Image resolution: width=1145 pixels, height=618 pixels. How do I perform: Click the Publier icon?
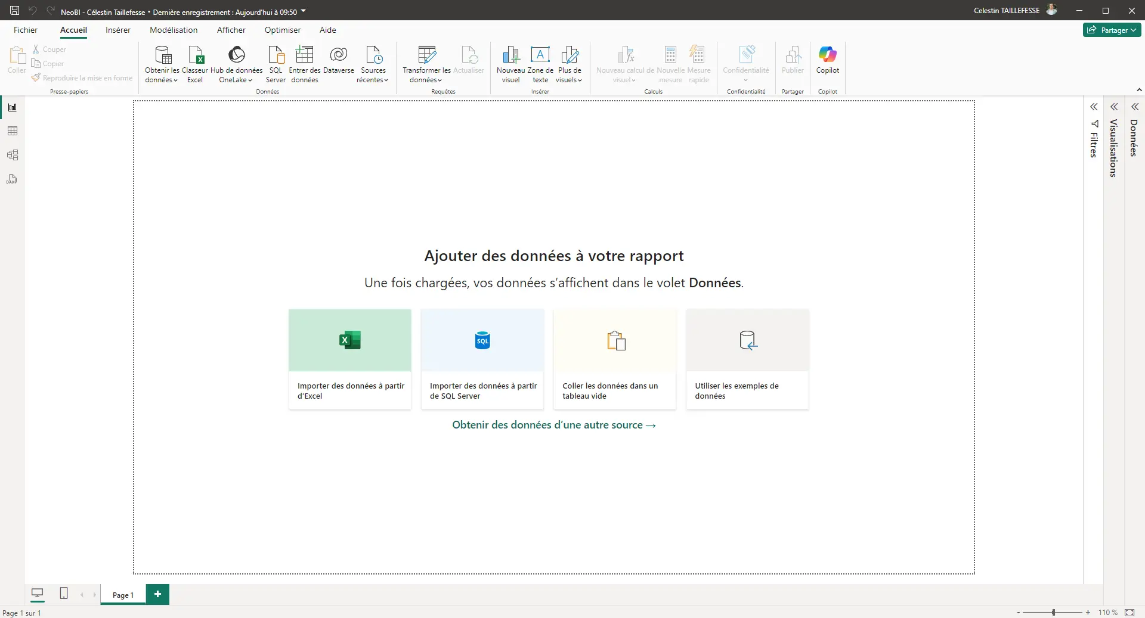(793, 55)
